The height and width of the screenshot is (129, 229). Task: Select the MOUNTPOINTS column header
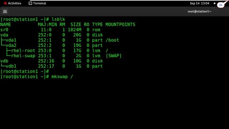pyautogui.click(x=120, y=24)
